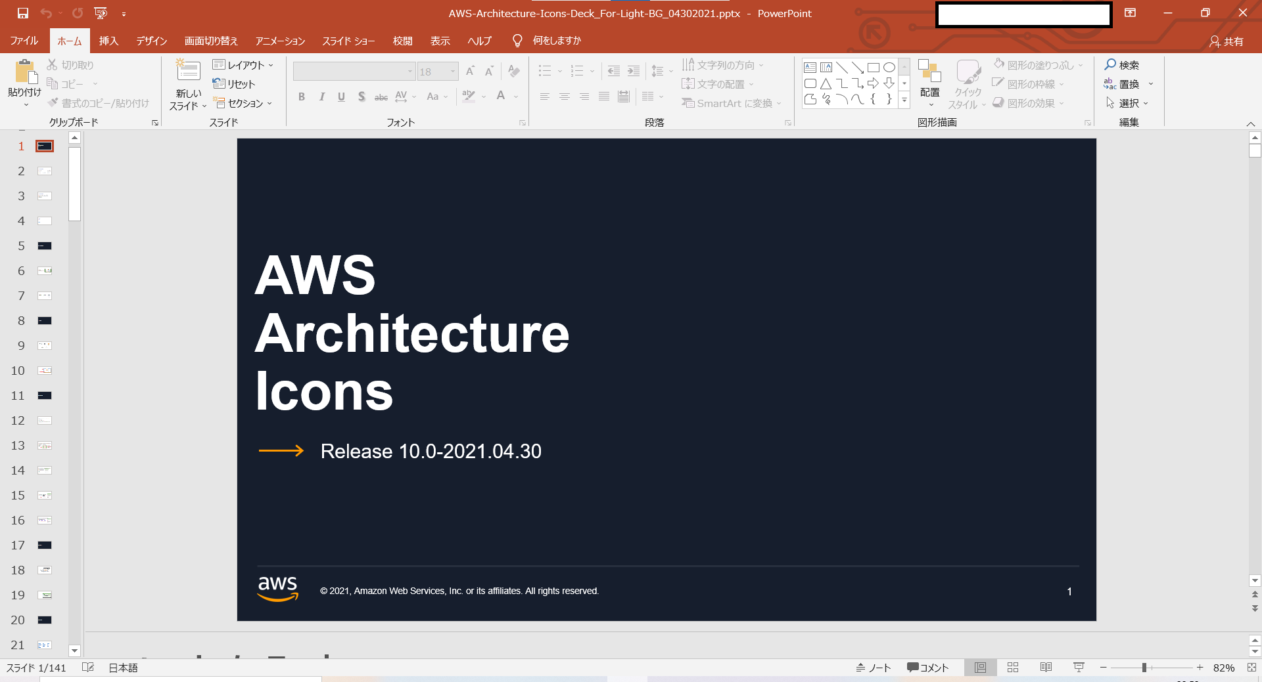Toggle align text right
Image resolution: width=1262 pixels, height=682 pixels.
coord(584,97)
